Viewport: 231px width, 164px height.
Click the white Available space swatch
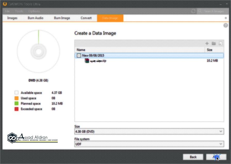[16, 93]
